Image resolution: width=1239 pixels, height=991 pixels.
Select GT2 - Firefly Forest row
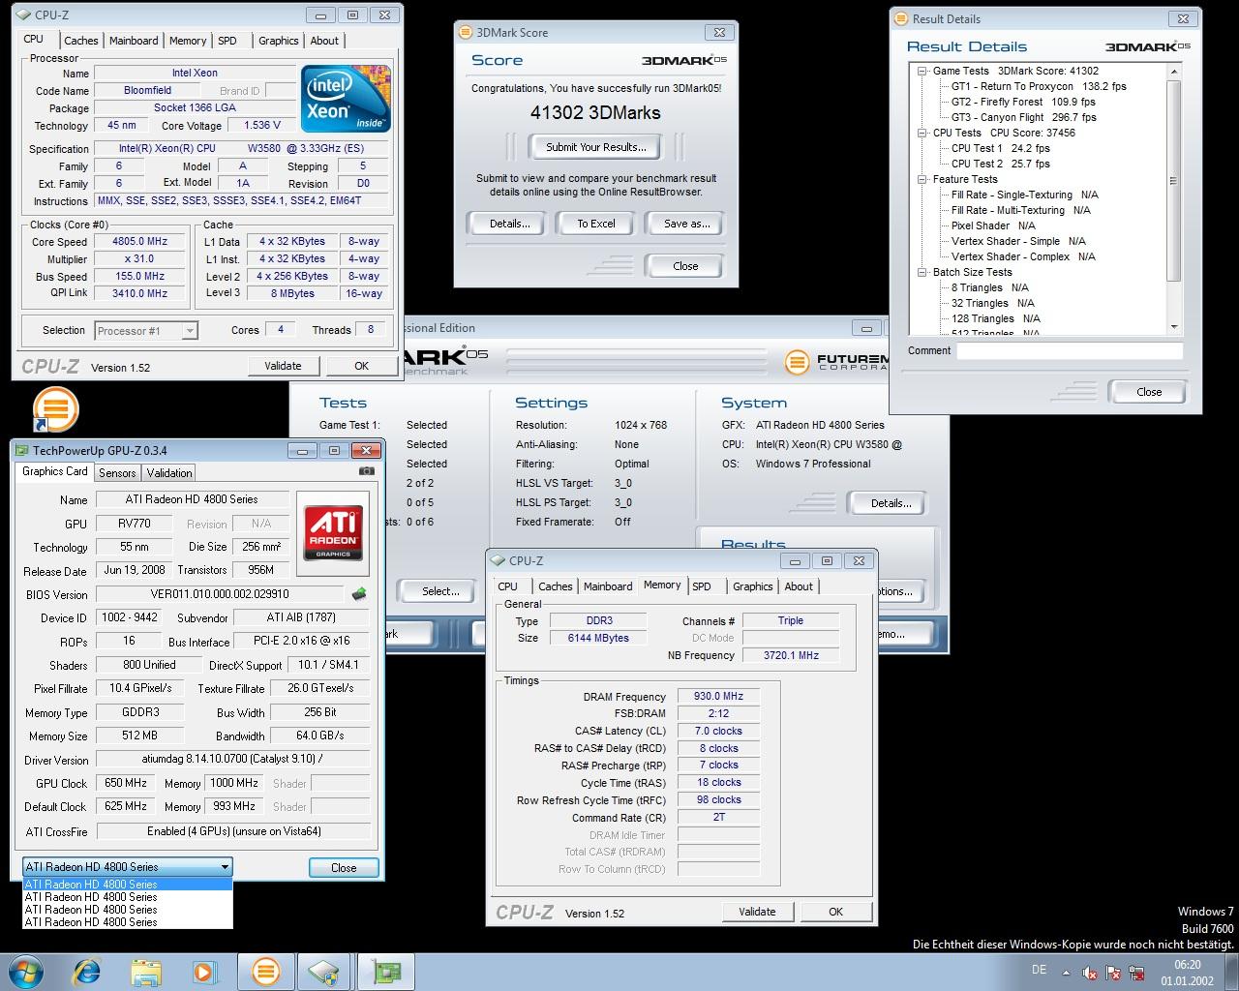point(1023,102)
